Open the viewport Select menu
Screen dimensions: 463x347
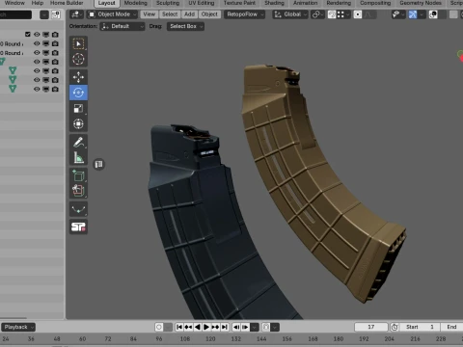pyautogui.click(x=170, y=14)
